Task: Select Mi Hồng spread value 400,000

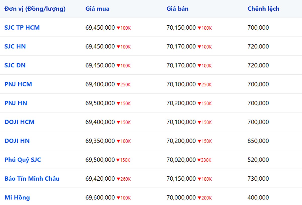Action: (x=258, y=197)
